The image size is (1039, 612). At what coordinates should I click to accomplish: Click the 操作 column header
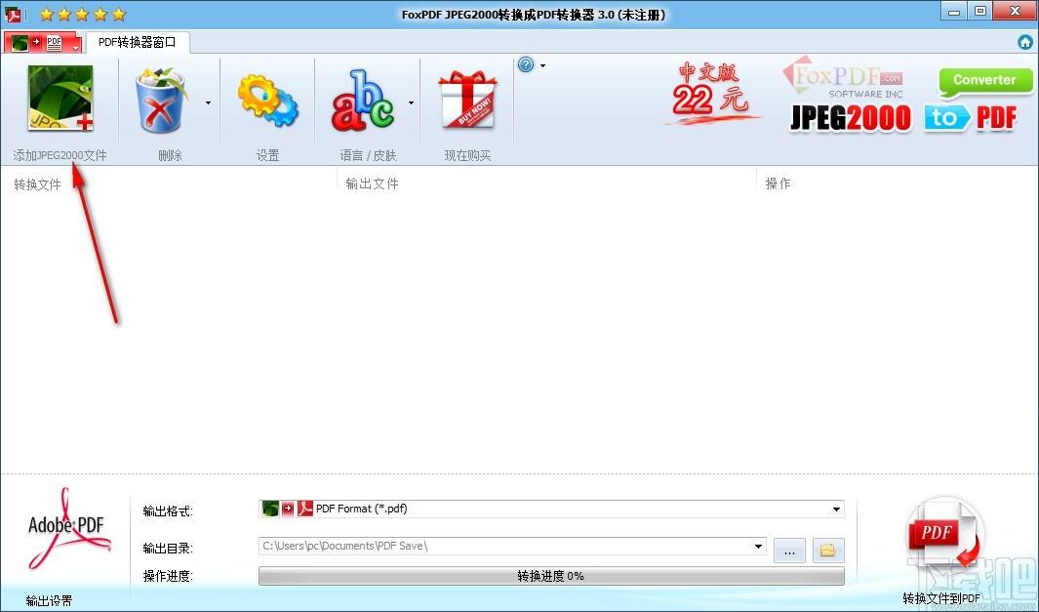coord(778,184)
